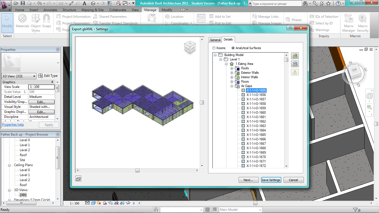Click the Next... button
379x213 pixels.
click(248, 180)
